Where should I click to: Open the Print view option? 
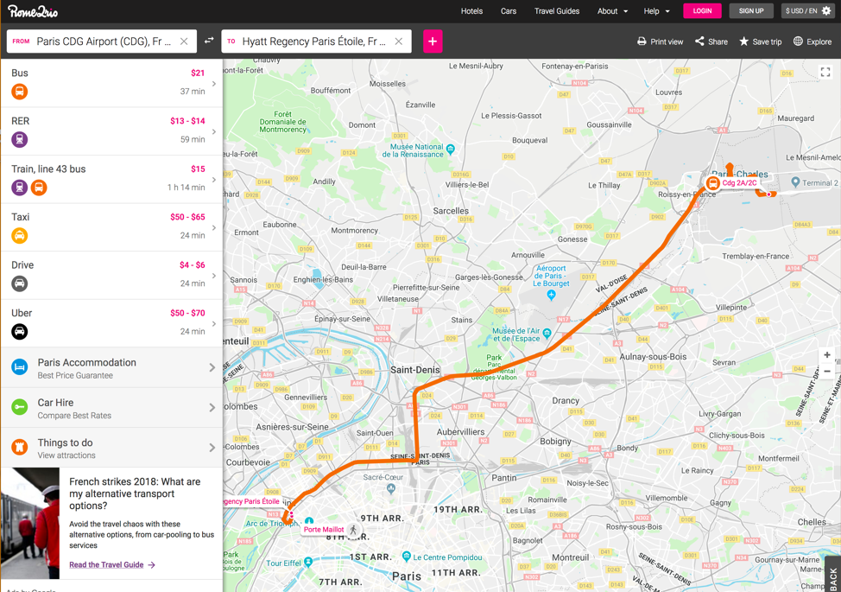(660, 41)
